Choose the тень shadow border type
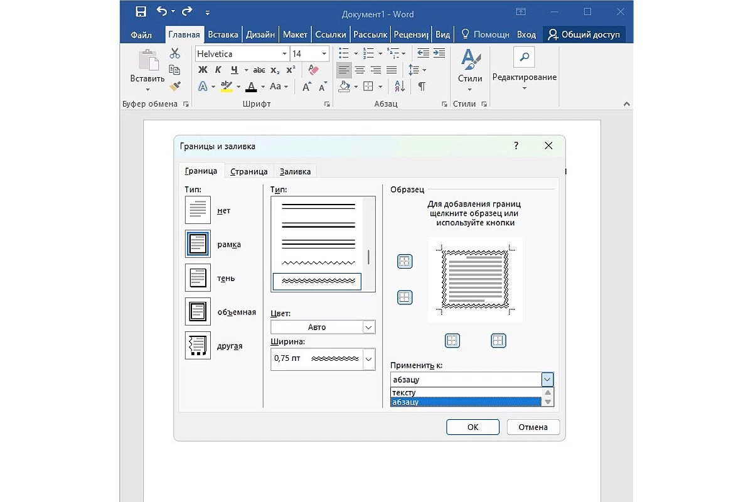The height and width of the screenshot is (502, 753). pyautogui.click(x=198, y=278)
